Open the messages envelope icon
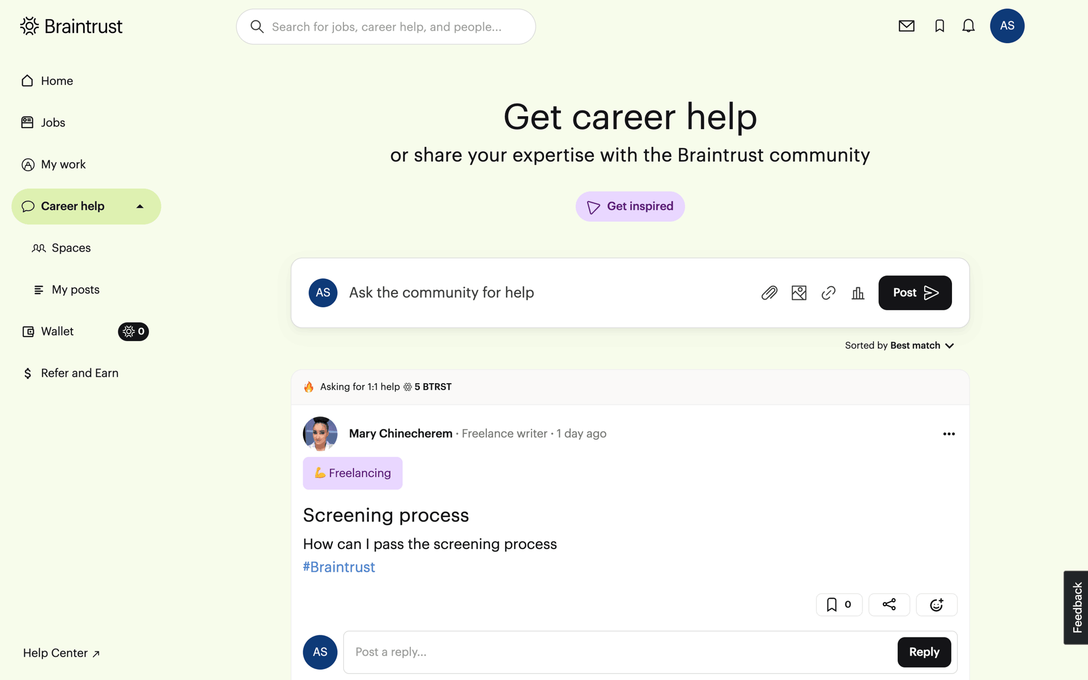 [907, 26]
